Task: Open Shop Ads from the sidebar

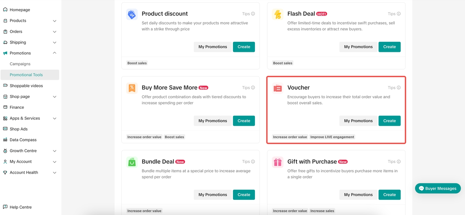Action: click(18, 129)
